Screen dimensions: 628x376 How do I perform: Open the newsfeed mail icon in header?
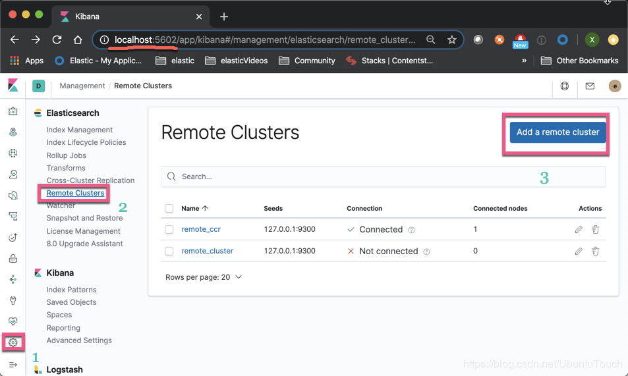(x=590, y=86)
